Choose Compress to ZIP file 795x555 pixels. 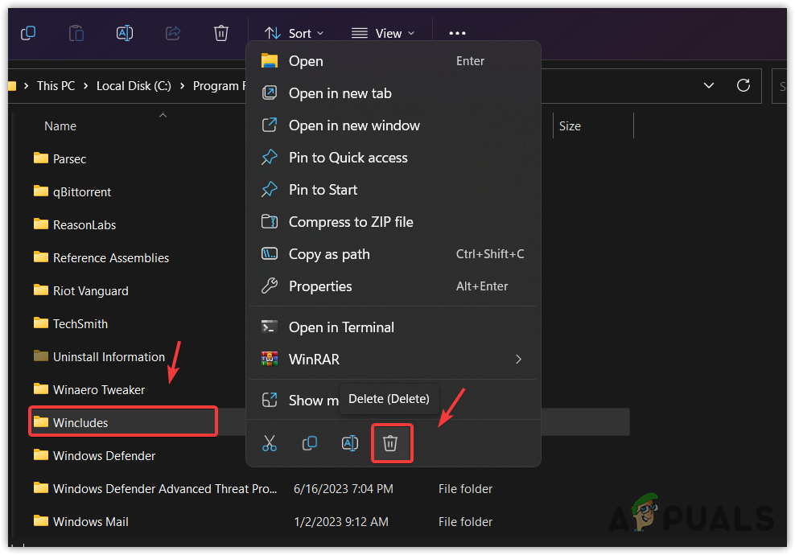tap(393, 222)
